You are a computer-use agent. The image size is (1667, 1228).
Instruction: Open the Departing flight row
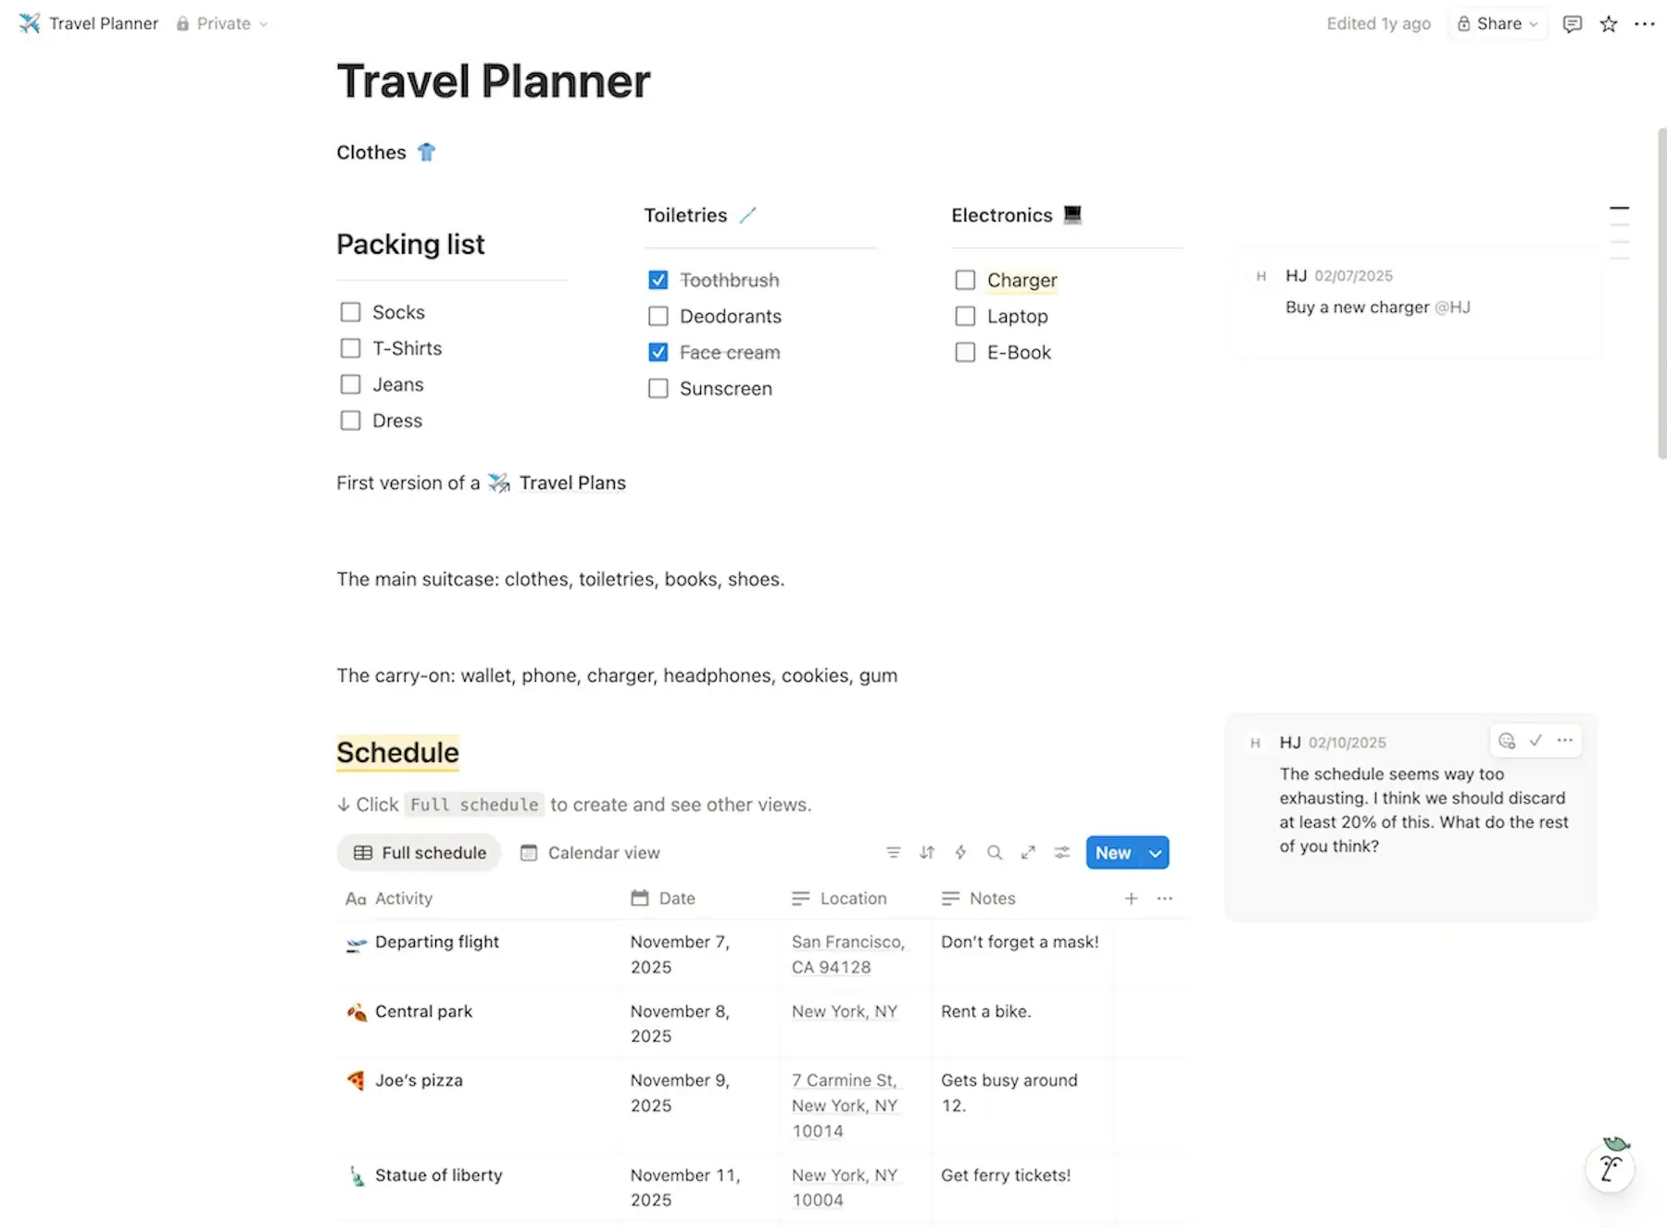(436, 942)
